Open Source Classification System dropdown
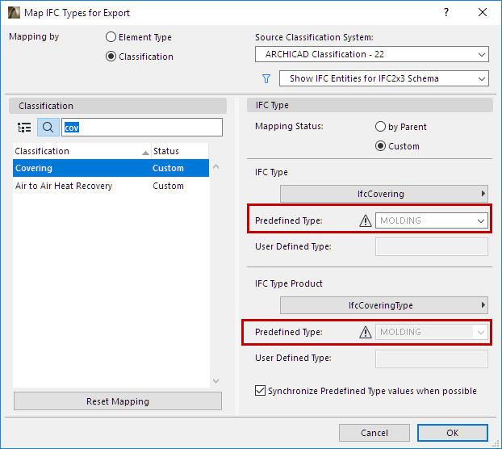This screenshot has width=502, height=449. 372,54
